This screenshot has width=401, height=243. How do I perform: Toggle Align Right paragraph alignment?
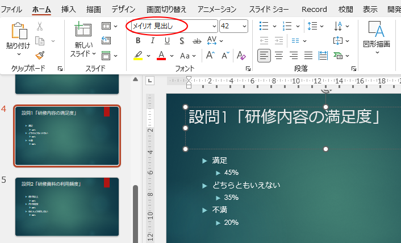click(x=294, y=56)
